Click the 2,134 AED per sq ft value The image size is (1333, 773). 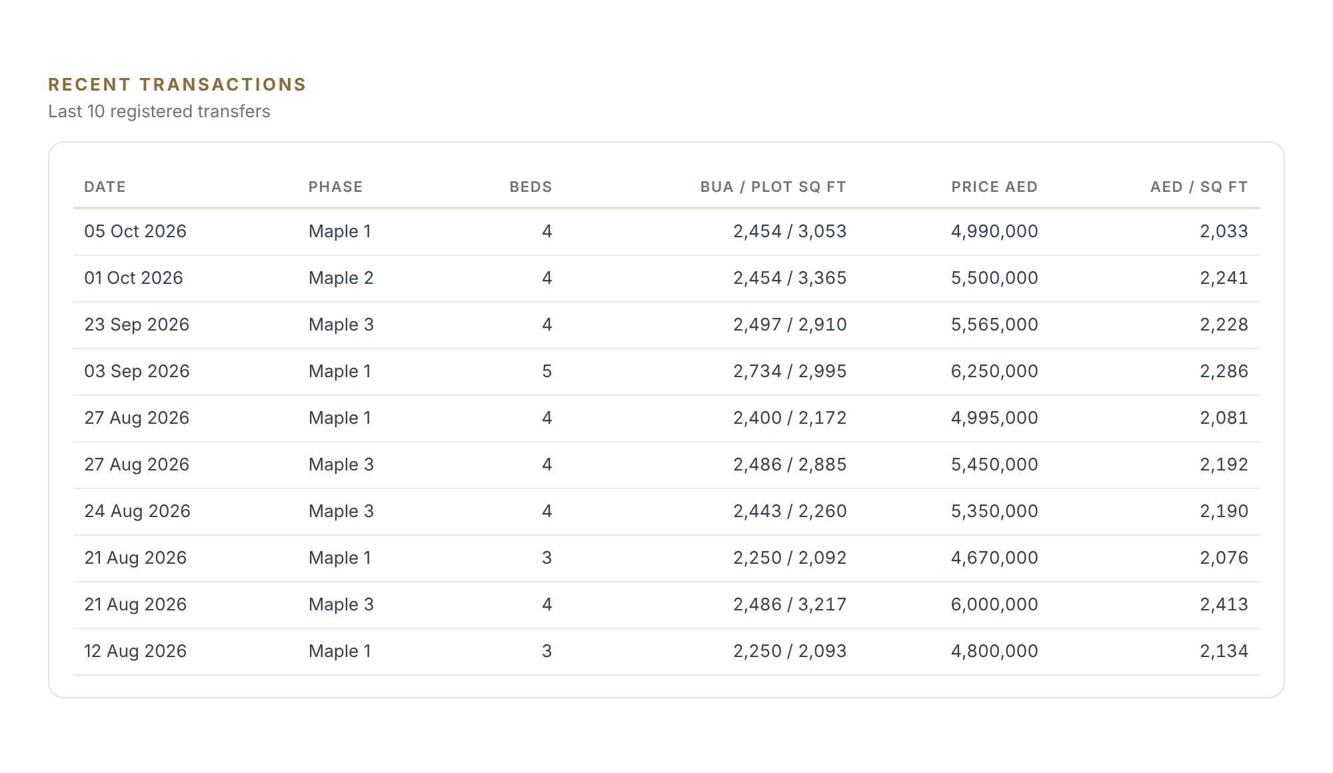pyautogui.click(x=1224, y=651)
